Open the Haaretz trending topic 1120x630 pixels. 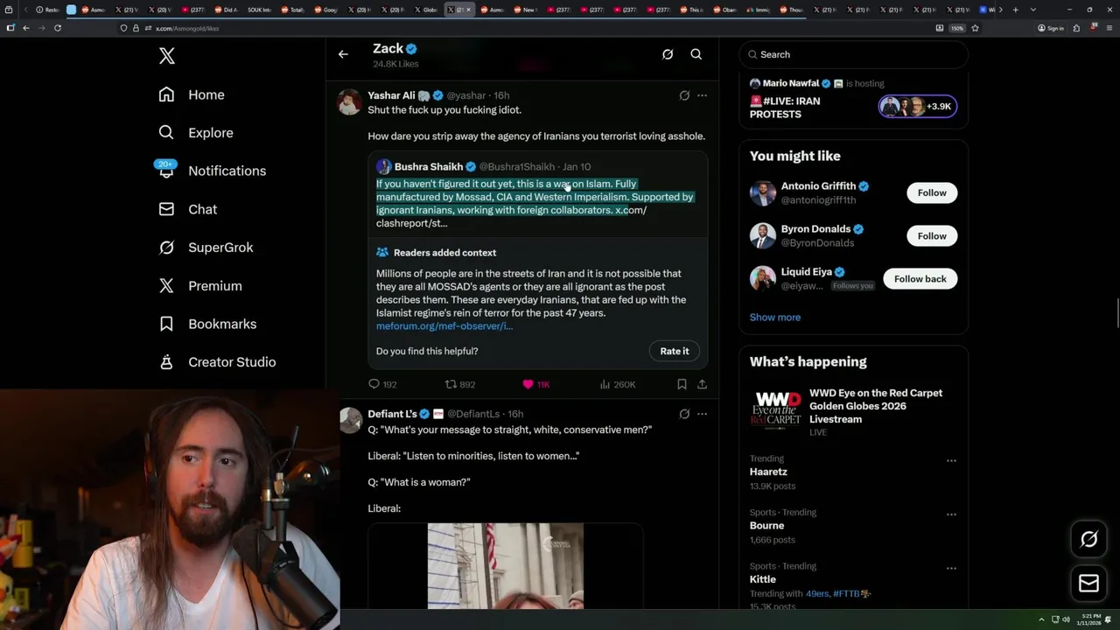tap(768, 472)
